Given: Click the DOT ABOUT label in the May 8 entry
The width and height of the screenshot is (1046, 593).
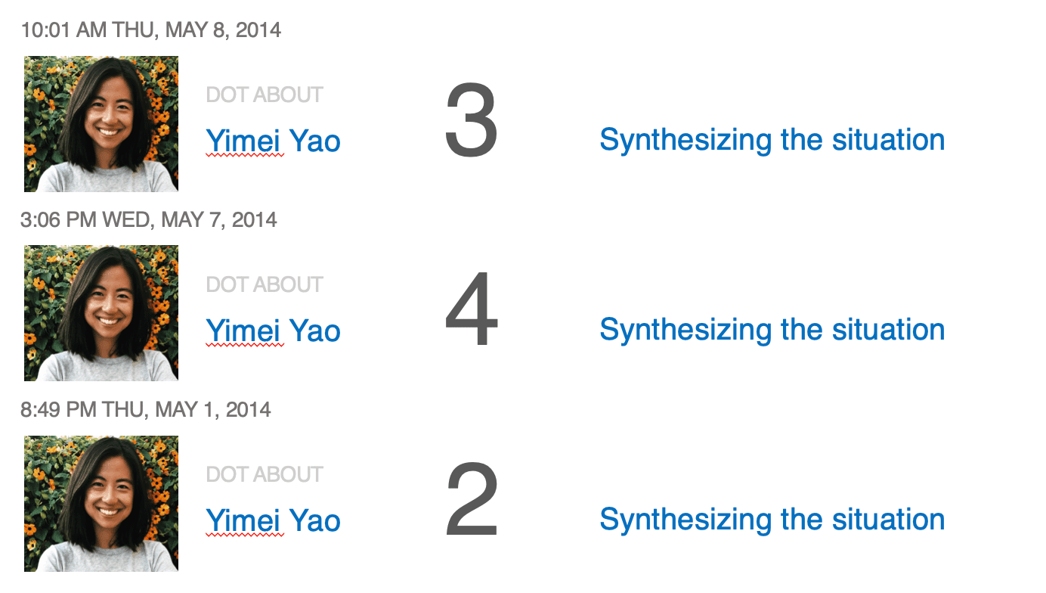Looking at the screenshot, I should 265,95.
